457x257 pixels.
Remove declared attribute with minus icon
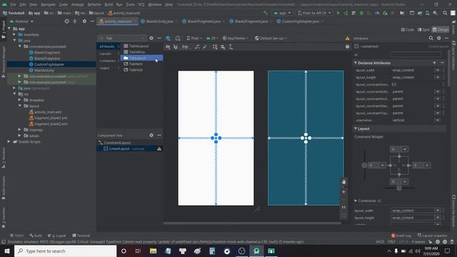[x=442, y=63]
